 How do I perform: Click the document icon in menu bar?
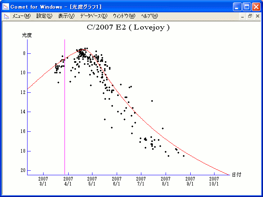pos(7,16)
